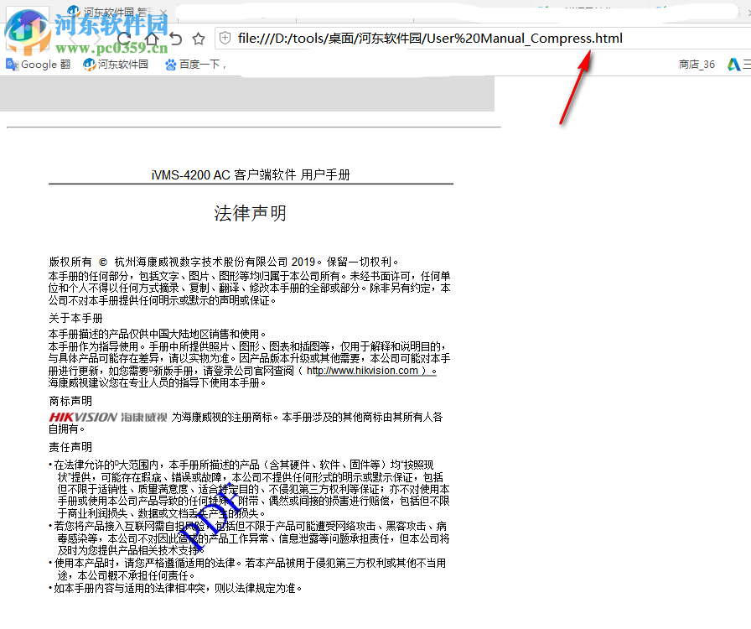Switch to the 河东软件园 browser tab
751x629 pixels.
[109, 12]
